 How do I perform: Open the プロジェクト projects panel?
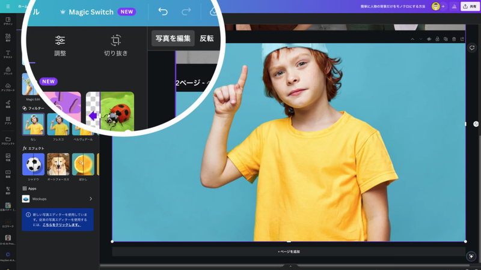click(8, 141)
